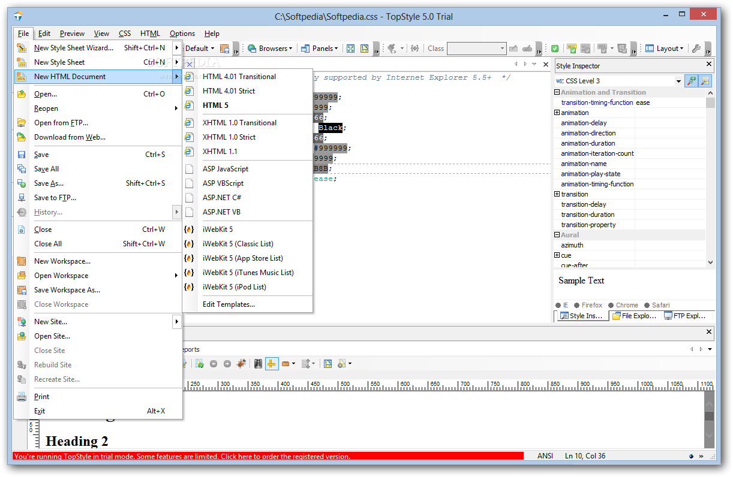Screen dimensions: 733x477
Task: Expand the transition property node
Action: pyautogui.click(x=557, y=194)
